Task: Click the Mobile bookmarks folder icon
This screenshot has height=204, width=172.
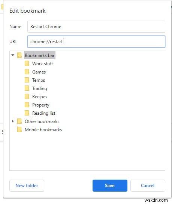Action: point(19,129)
